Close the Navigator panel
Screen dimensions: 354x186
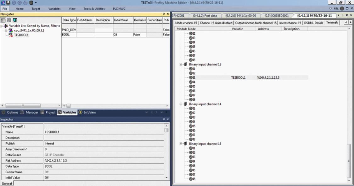tap(167, 14)
